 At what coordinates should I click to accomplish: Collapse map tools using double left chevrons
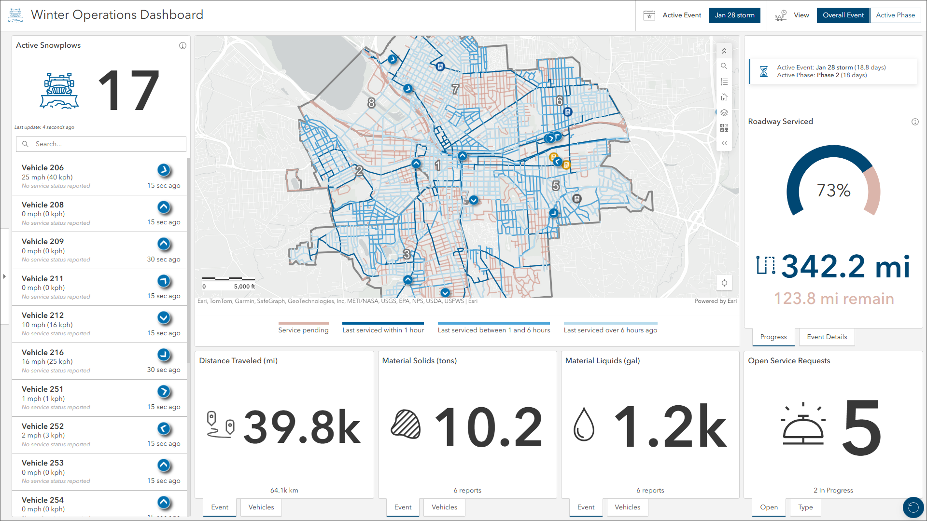724,143
